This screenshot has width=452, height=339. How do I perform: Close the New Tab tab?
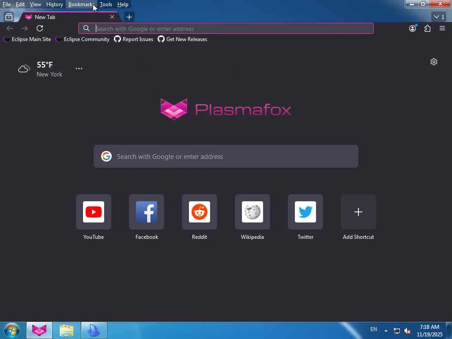pyautogui.click(x=112, y=17)
